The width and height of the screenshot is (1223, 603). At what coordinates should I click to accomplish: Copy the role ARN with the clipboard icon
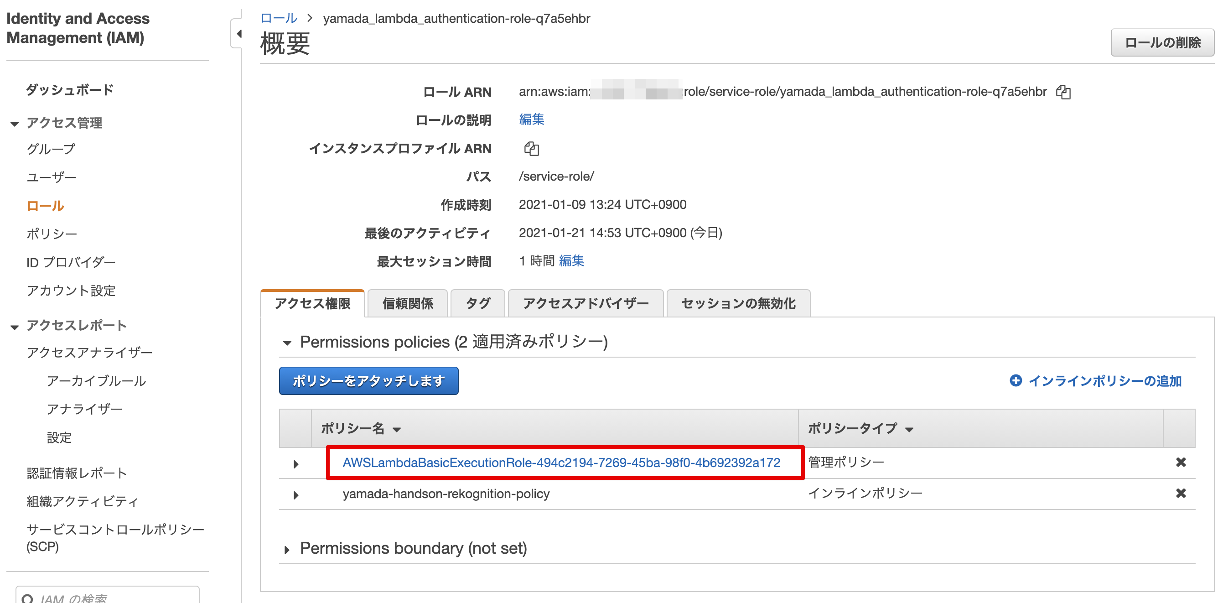1063,92
